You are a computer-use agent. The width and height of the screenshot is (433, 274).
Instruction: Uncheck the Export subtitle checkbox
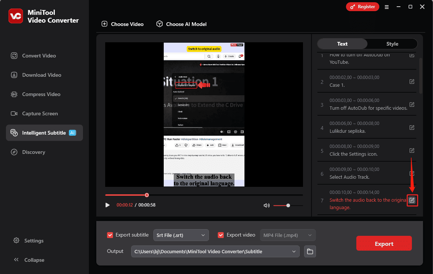pyautogui.click(x=110, y=235)
